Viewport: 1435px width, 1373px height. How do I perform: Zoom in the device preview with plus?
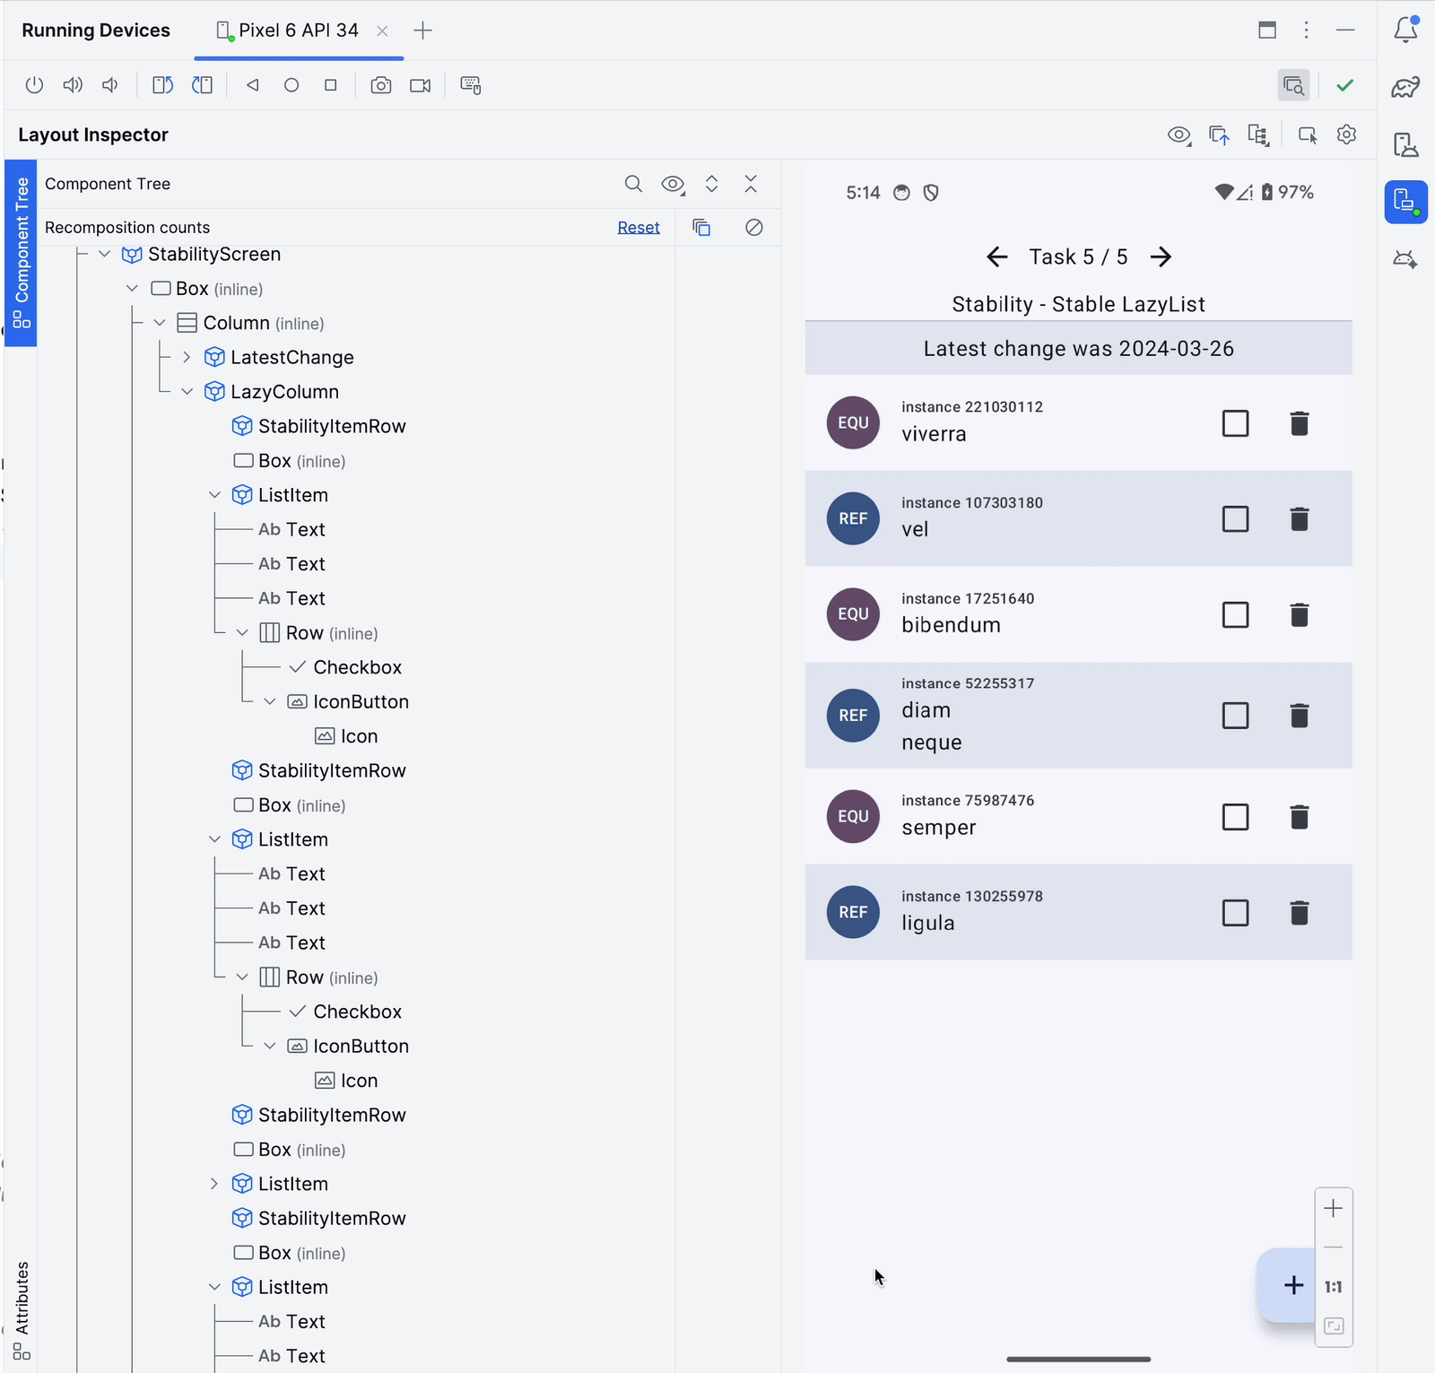(x=1333, y=1209)
